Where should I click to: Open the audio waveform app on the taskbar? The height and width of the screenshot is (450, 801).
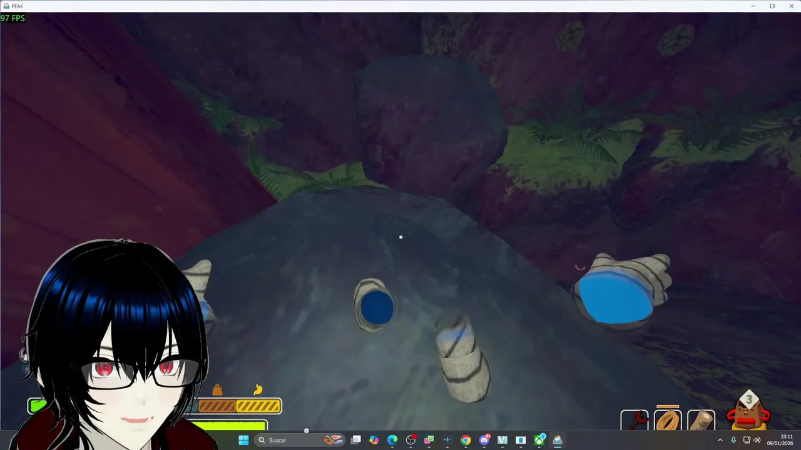(x=447, y=440)
